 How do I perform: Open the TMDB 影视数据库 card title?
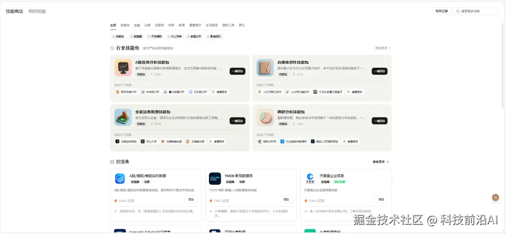pyautogui.click(x=239, y=176)
